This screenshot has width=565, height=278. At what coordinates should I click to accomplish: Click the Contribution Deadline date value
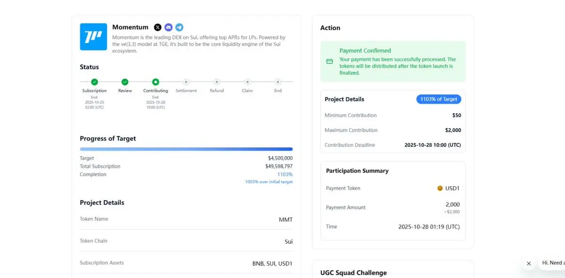433,145
